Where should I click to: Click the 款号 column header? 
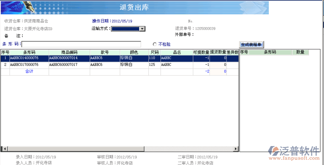point(105,53)
